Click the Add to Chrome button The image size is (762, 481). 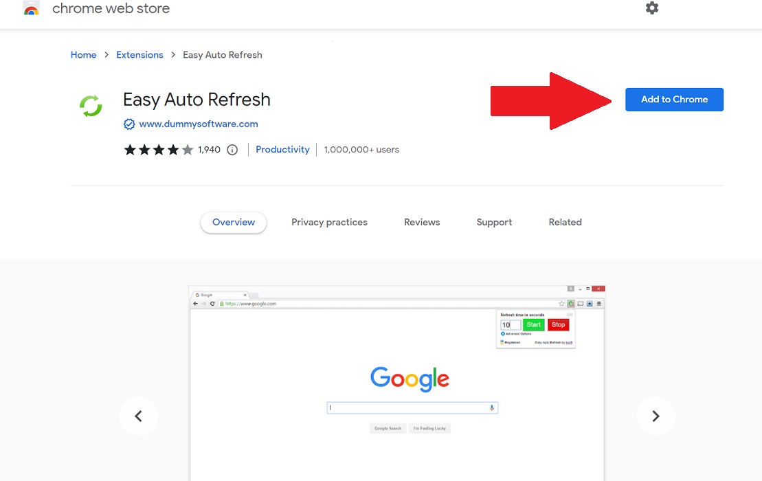pos(673,99)
